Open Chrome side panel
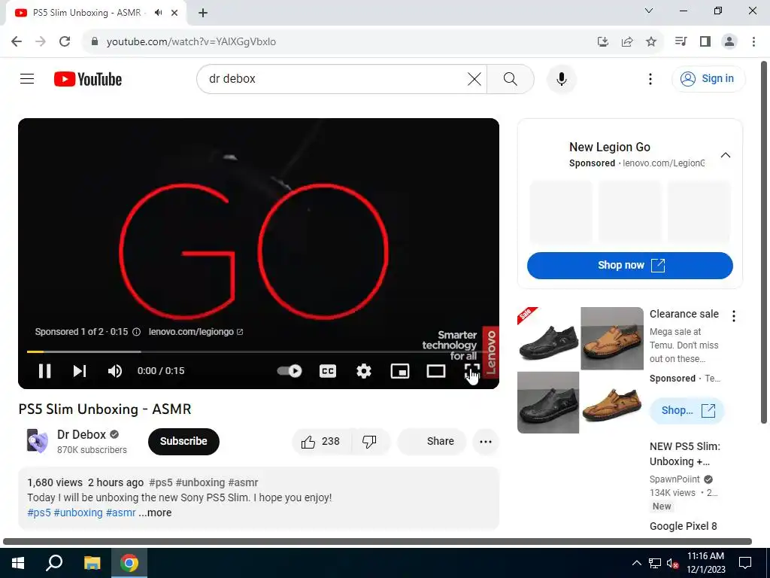Viewport: 770px width, 578px height. point(705,41)
